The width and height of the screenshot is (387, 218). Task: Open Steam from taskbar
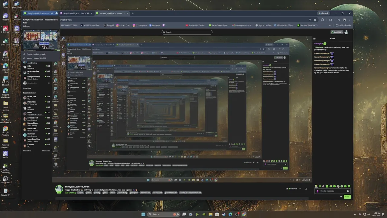(224, 214)
